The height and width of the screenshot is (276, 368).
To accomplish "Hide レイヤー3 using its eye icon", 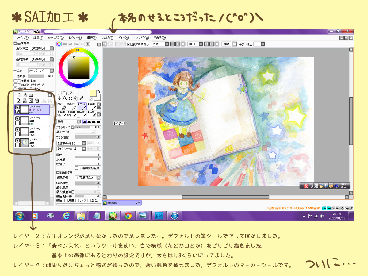I will 17,118.
